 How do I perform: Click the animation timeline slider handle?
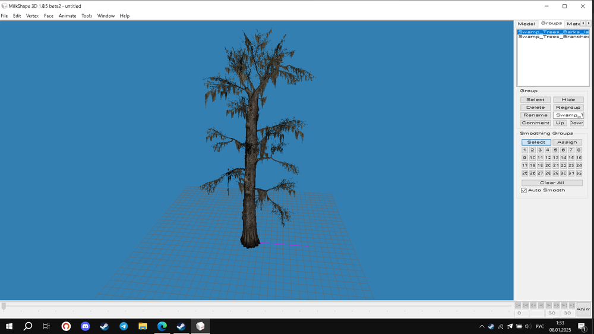point(4,307)
